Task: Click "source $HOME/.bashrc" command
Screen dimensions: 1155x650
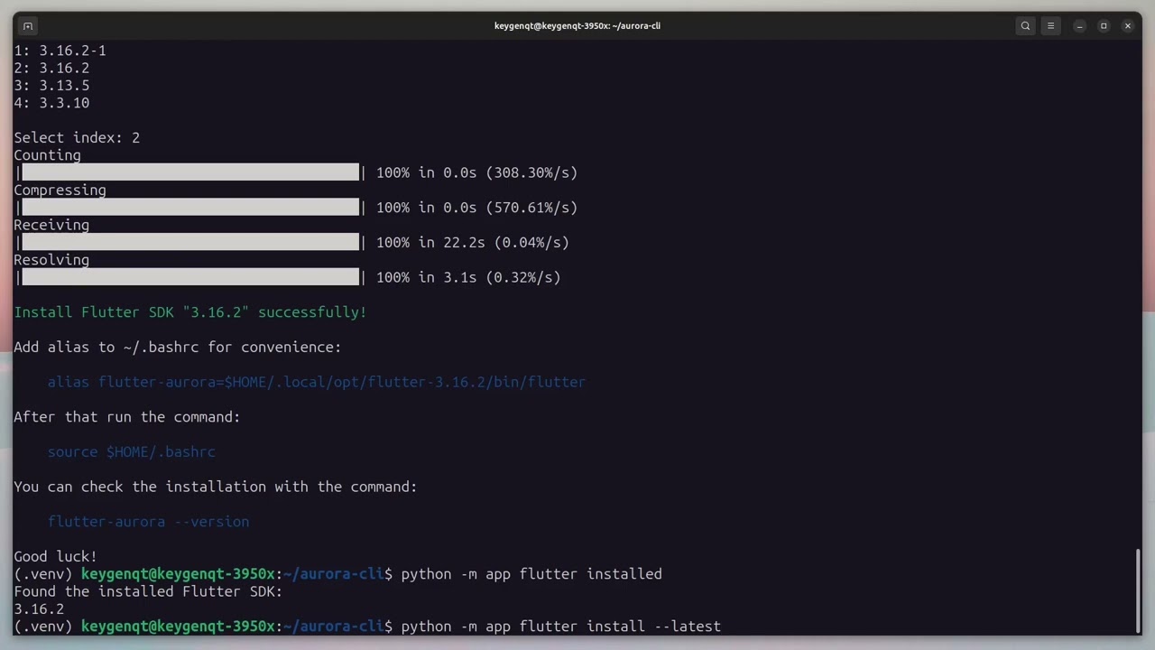Action: click(x=132, y=451)
